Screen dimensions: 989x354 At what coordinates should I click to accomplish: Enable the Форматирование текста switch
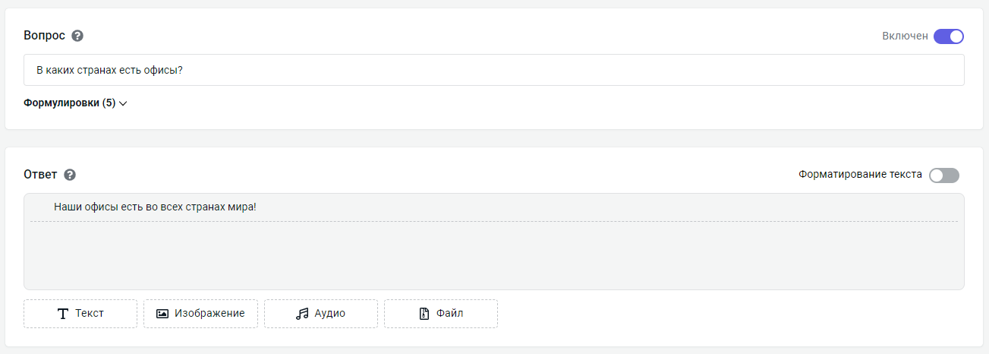coord(944,175)
